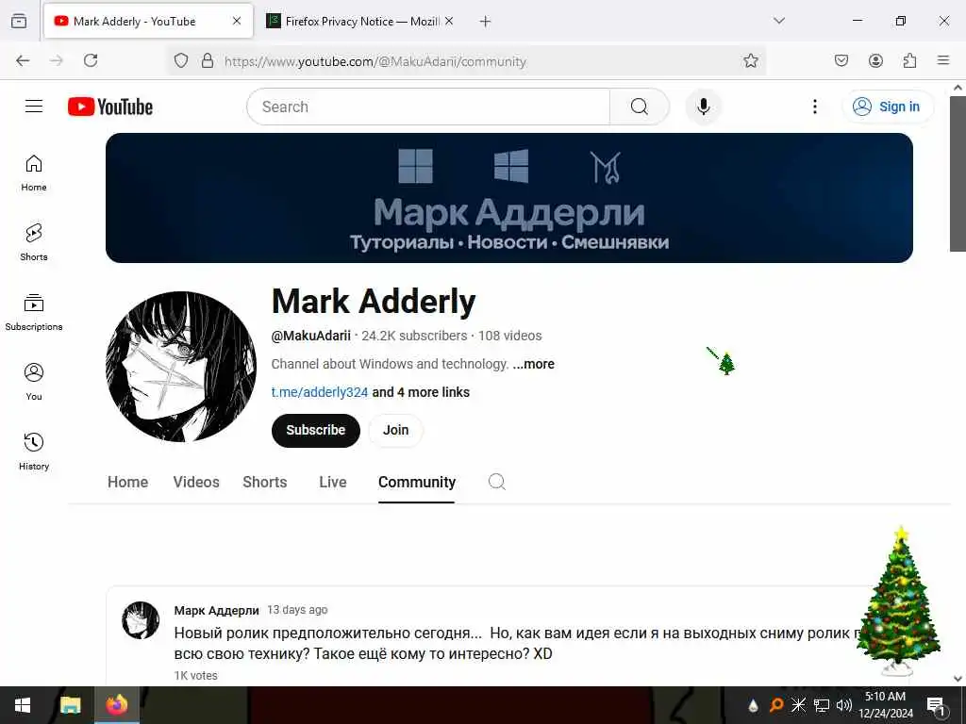Open File Explorer from the taskbar
The width and height of the screenshot is (966, 724).
(x=70, y=705)
